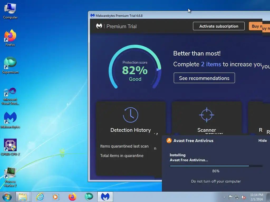Image resolution: width=270 pixels, height=202 pixels.
Task: Click the '2 items' link
Action: [211, 64]
